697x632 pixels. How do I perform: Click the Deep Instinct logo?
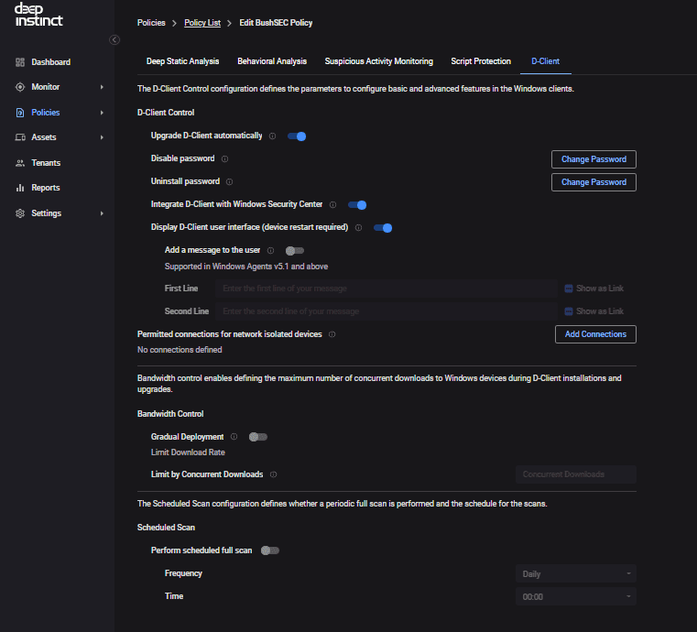(x=38, y=15)
